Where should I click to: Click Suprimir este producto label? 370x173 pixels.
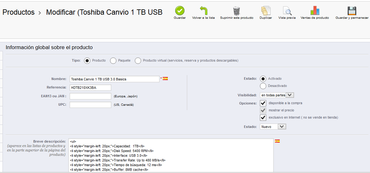[237, 18]
